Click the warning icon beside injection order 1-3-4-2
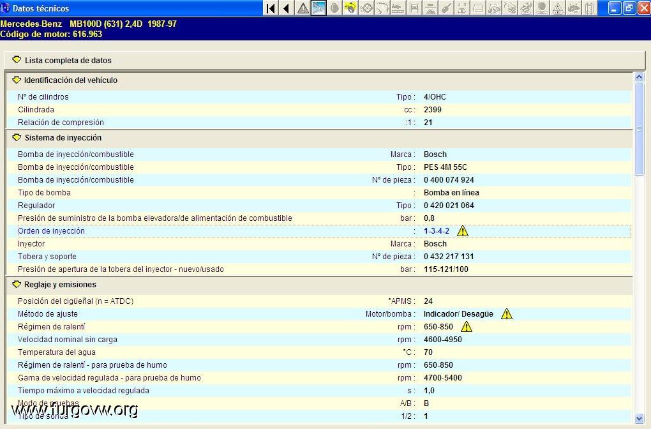 463,231
